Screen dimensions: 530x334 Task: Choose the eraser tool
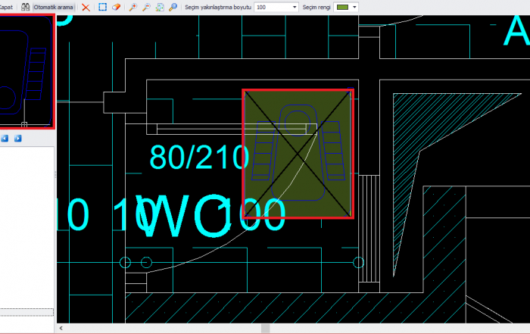click(116, 7)
